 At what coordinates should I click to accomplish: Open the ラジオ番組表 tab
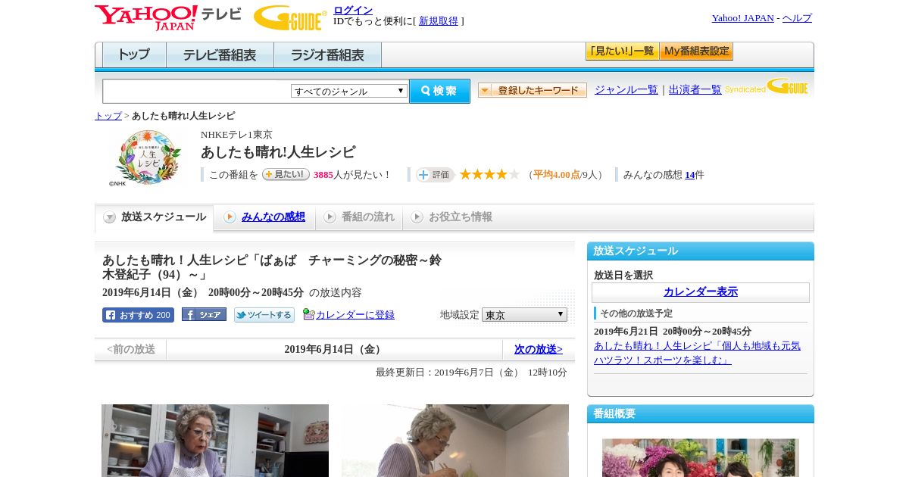point(327,55)
